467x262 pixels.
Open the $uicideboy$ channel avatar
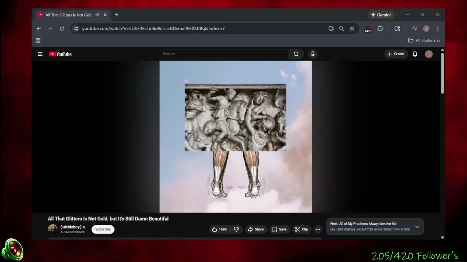(53, 229)
